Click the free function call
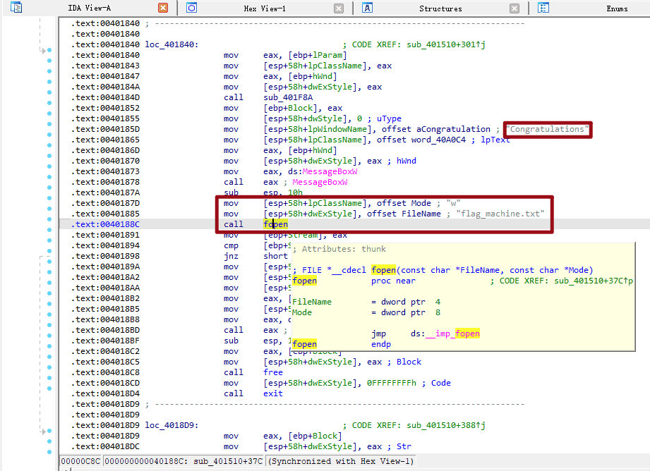650x471 pixels. (273, 372)
